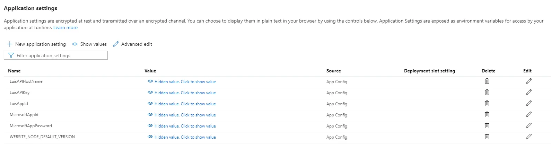Screen dimensions: 551x149
Task: Click Deployment slot setting column header
Action: coord(429,71)
